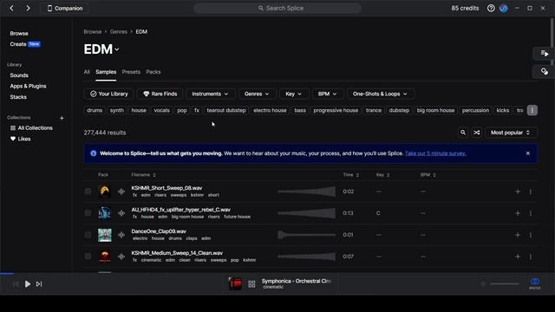The image size is (555, 312).
Task: Open more options for KSHMR_Short_Sweep_08
Action: coord(530,192)
